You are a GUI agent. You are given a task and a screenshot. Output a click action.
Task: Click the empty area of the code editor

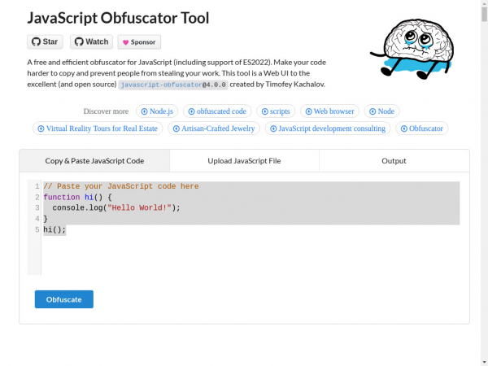point(249,255)
